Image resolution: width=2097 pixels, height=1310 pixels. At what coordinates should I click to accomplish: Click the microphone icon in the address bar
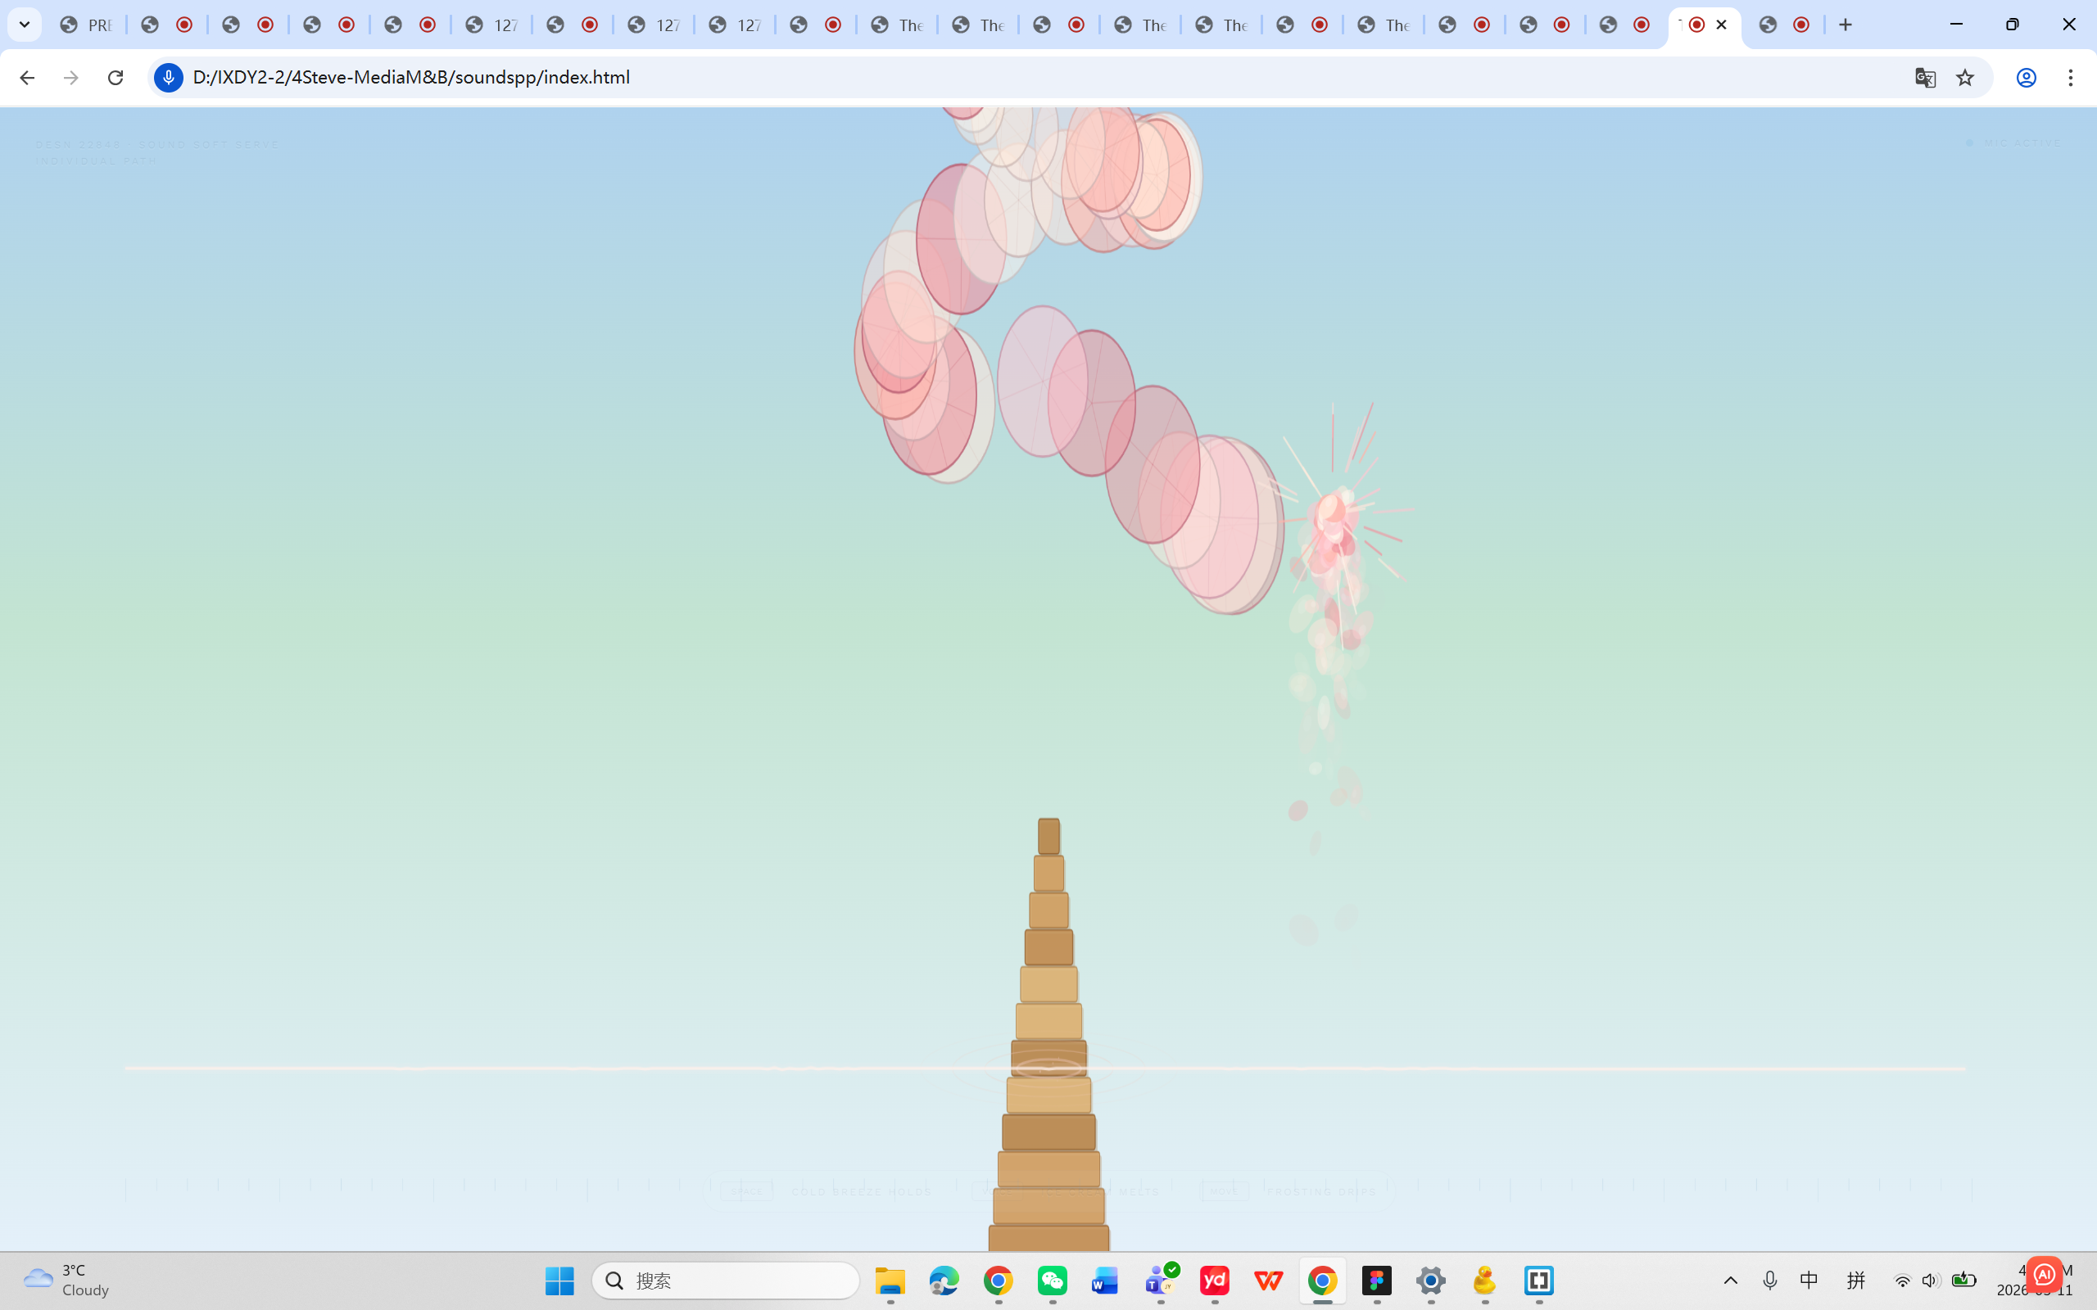click(167, 77)
